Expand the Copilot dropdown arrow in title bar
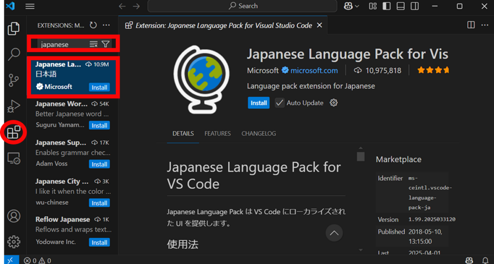 point(357,6)
